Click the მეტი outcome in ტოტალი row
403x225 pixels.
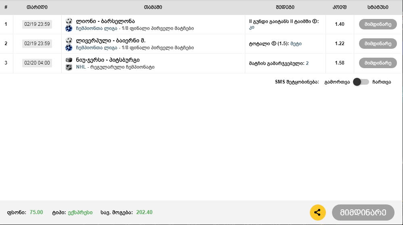pyautogui.click(x=296, y=44)
